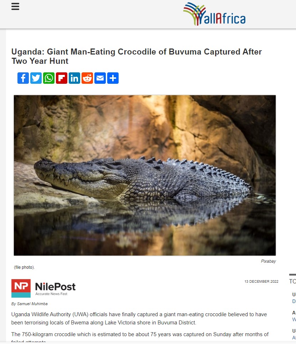The image size is (296, 344).
Task: Click the first article paragraph about UWA
Action: (x=139, y=319)
